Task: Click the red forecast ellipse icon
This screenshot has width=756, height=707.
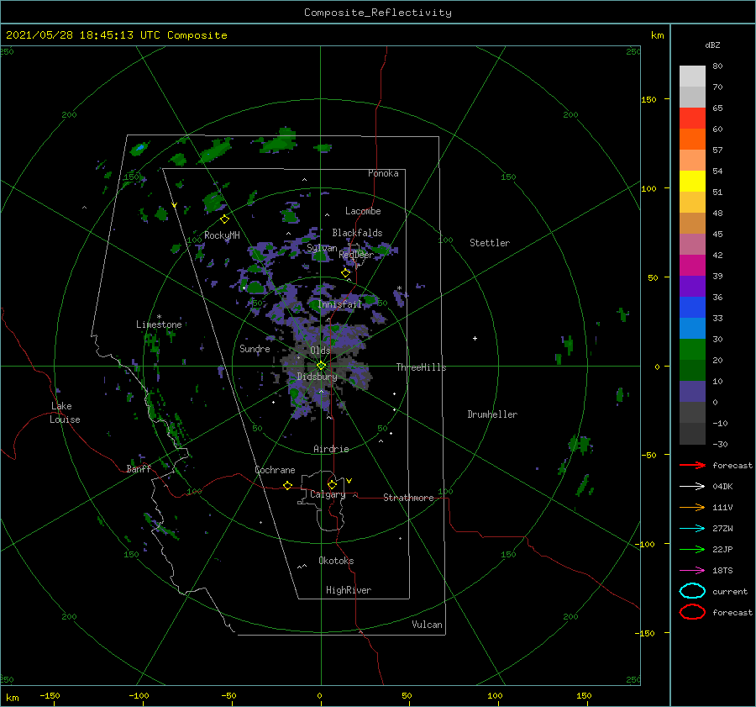Action: [692, 612]
